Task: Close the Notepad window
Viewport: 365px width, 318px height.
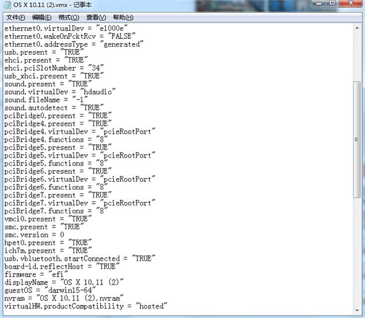Action: coord(351,3)
